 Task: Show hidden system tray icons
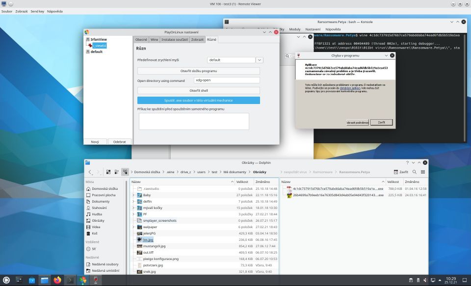coord(440,280)
